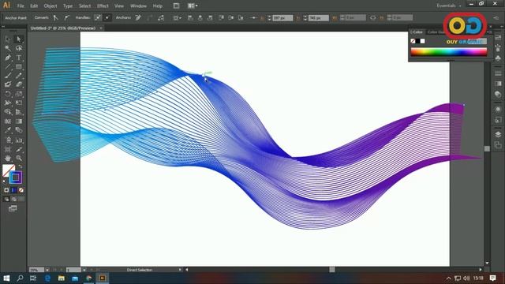Open the Effect menu
The image size is (505, 284).
click(103, 6)
